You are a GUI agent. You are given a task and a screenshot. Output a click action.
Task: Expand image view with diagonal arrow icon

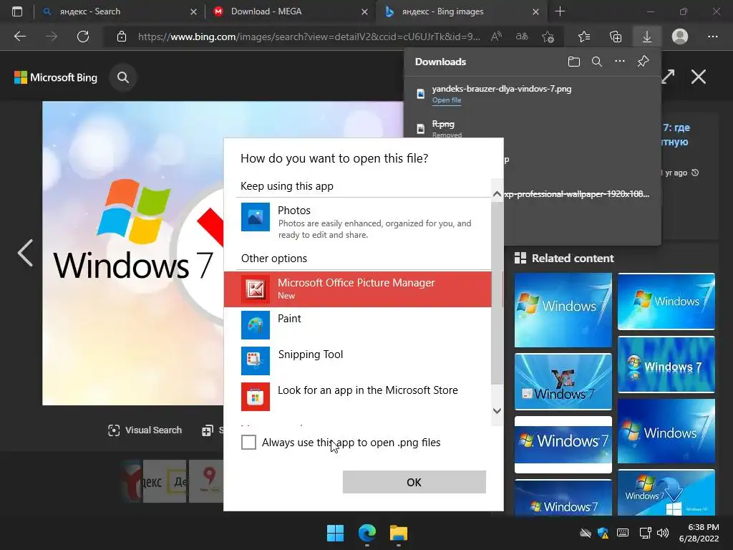tap(668, 77)
